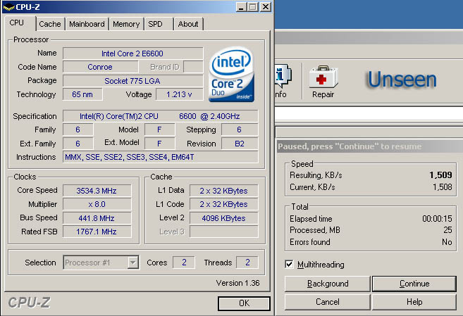Toggle the Multithreading checkbox

pos(289,264)
